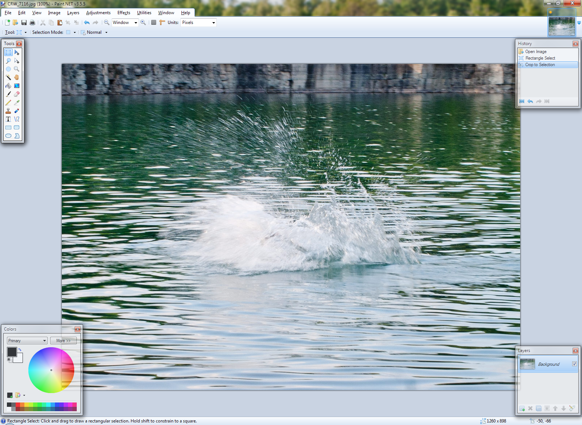The width and height of the screenshot is (582, 425).
Task: Click the primary dark color swatch
Action: point(12,352)
